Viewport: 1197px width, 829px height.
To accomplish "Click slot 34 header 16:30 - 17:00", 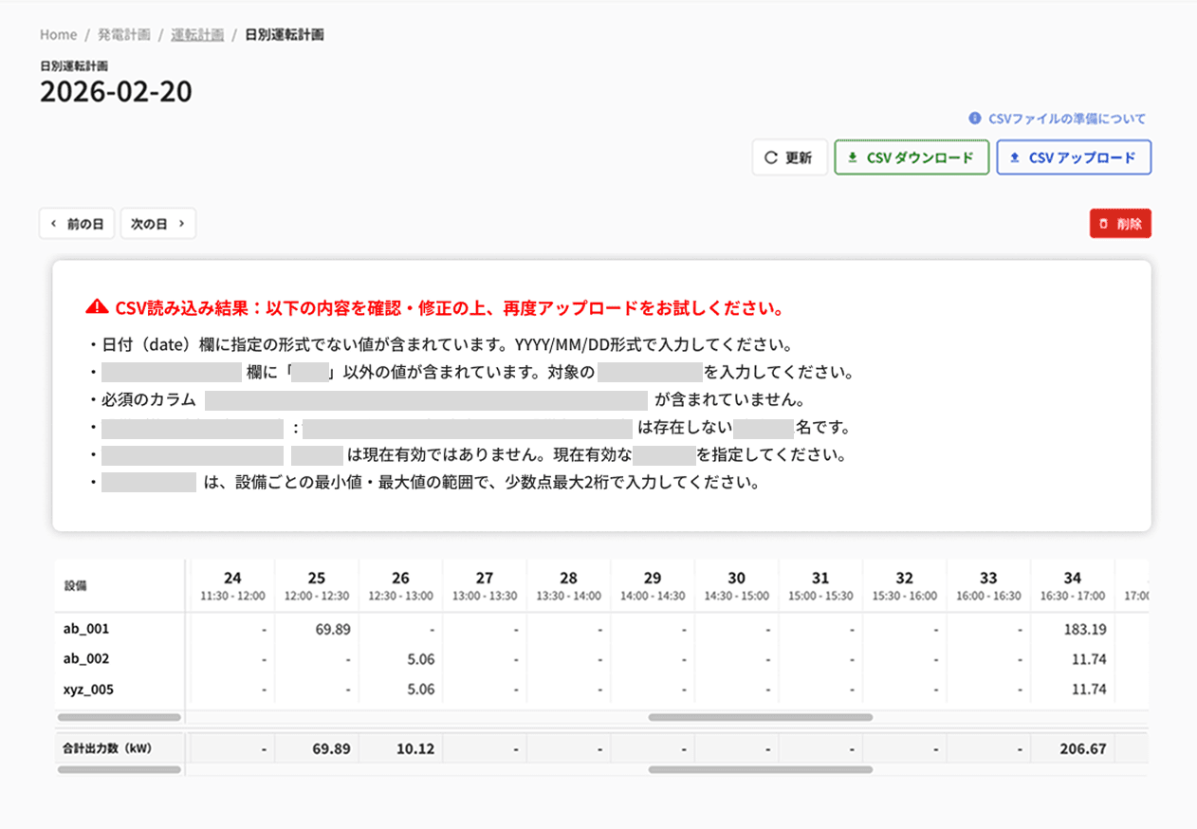I will pyautogui.click(x=1072, y=585).
